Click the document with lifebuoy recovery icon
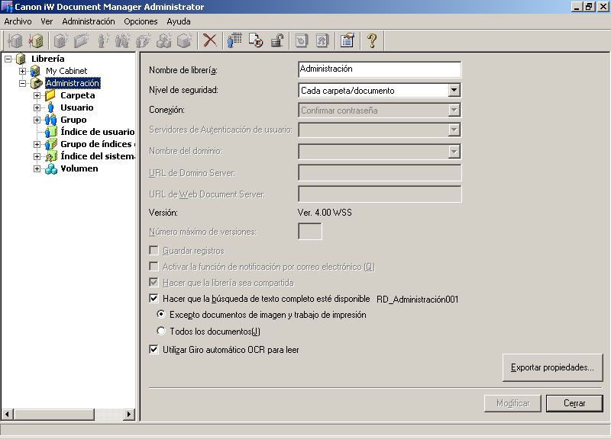 (256, 40)
